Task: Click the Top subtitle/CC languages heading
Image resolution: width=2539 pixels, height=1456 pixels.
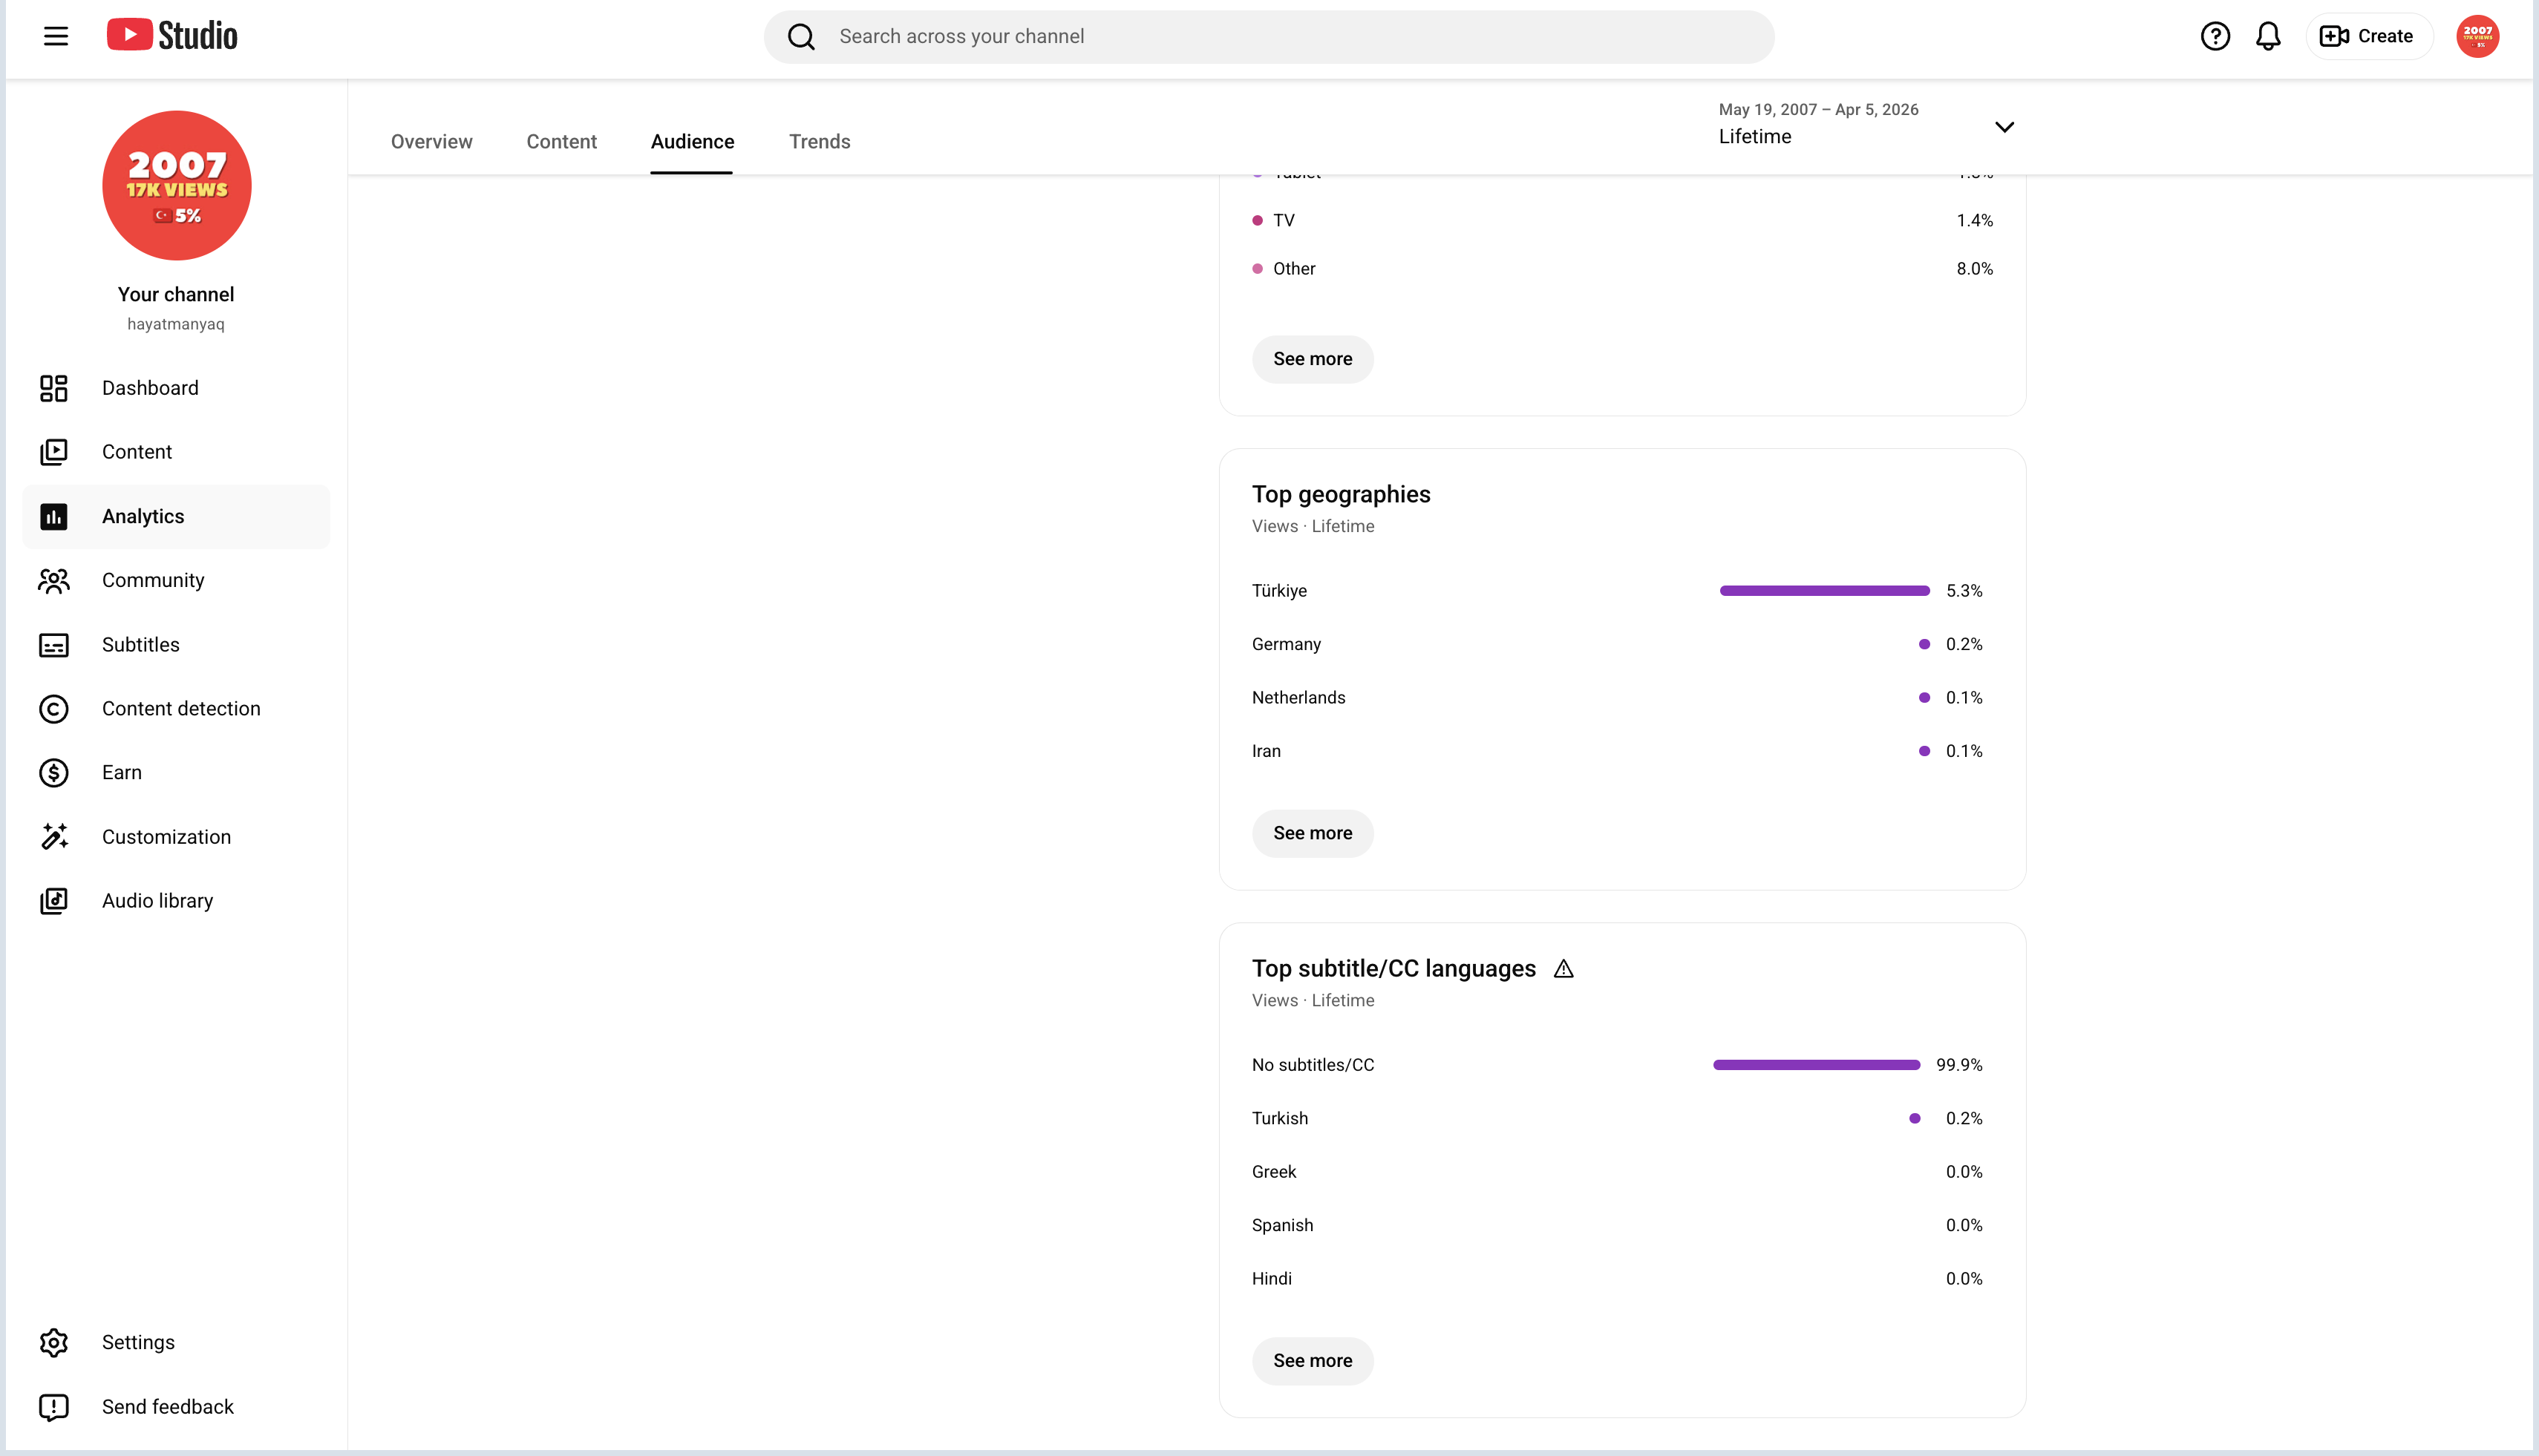Action: [1393, 969]
